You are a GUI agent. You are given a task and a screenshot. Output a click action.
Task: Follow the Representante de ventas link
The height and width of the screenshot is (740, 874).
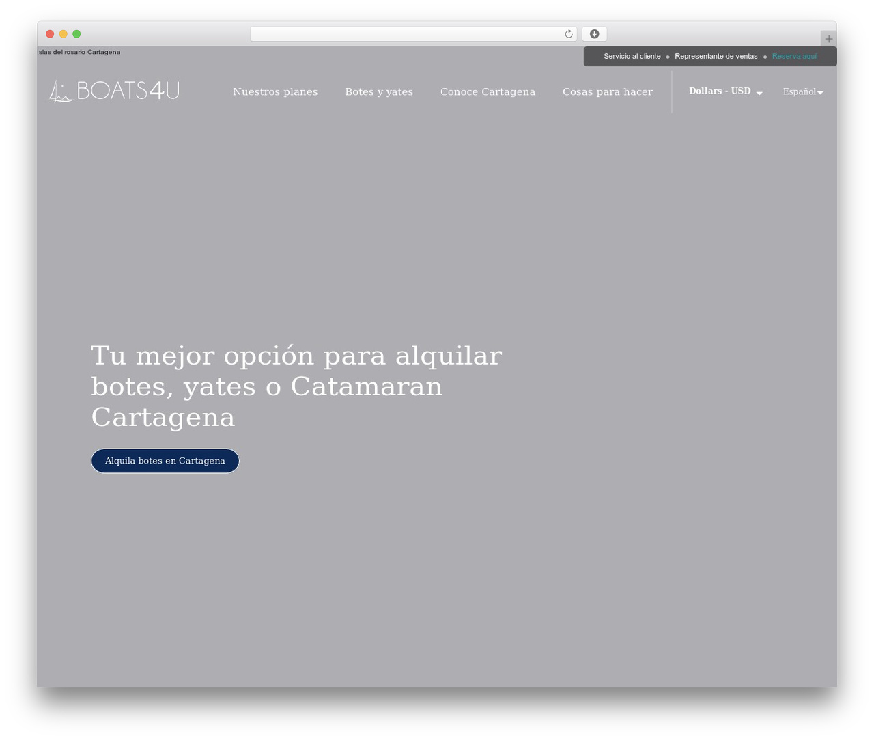coord(716,57)
